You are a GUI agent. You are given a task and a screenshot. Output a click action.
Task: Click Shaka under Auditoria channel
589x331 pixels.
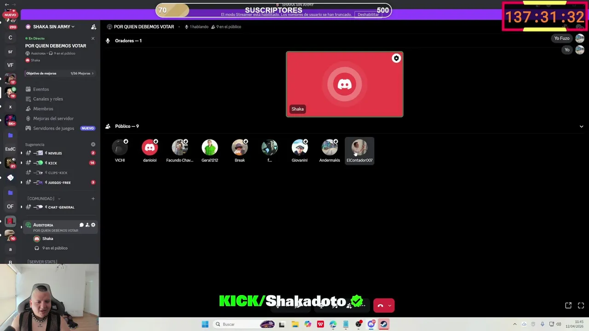tap(47, 239)
